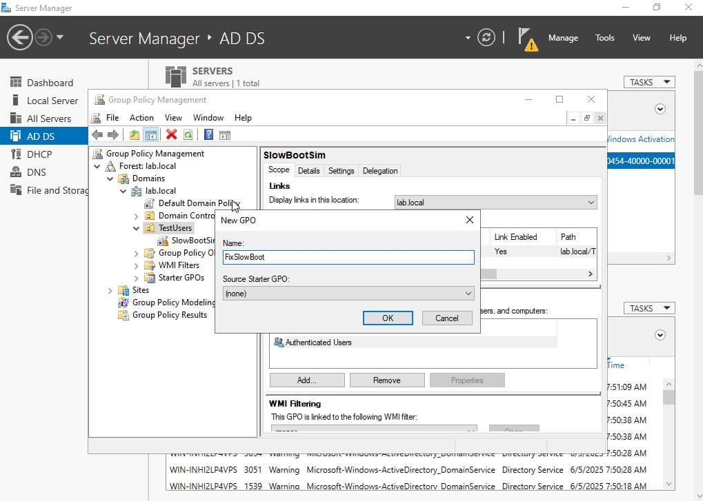Click the blue Help question mark icon
The width and height of the screenshot is (703, 501).
click(x=208, y=135)
